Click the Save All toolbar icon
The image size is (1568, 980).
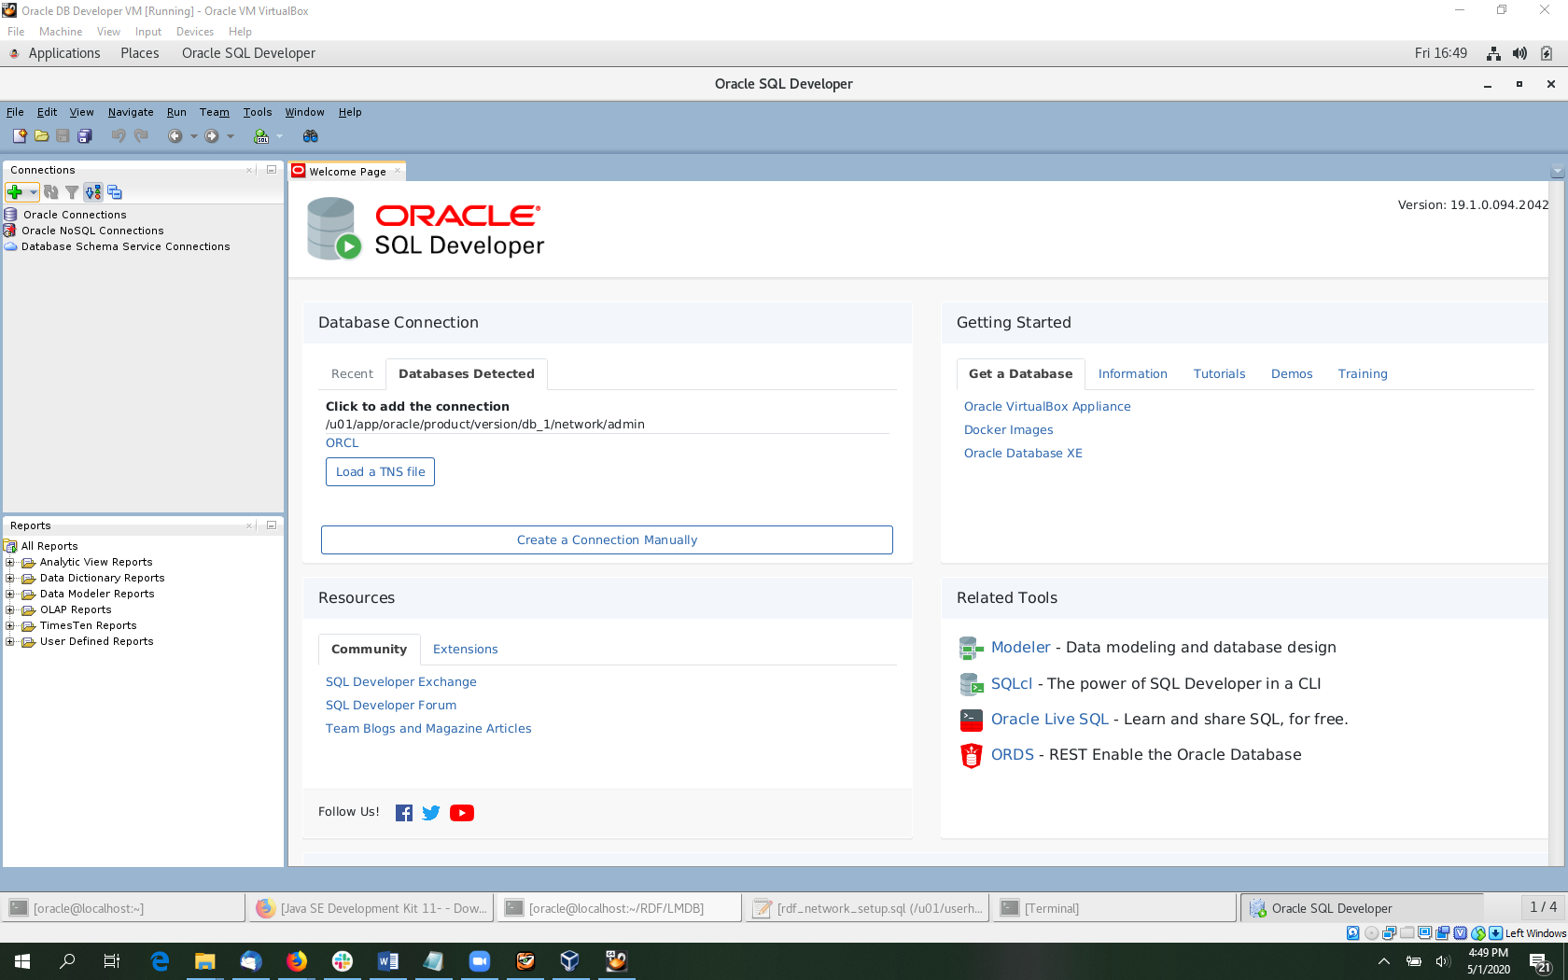[x=84, y=136]
